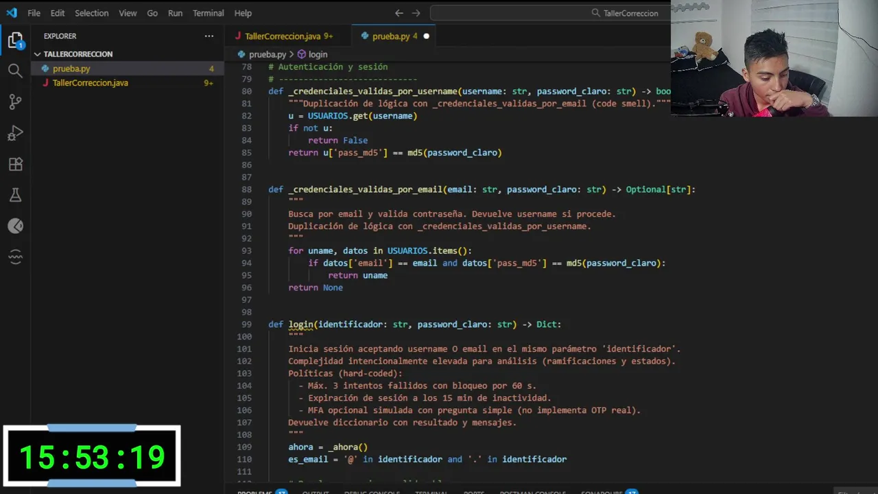Open the Help menu
878x494 pixels.
pyautogui.click(x=243, y=13)
